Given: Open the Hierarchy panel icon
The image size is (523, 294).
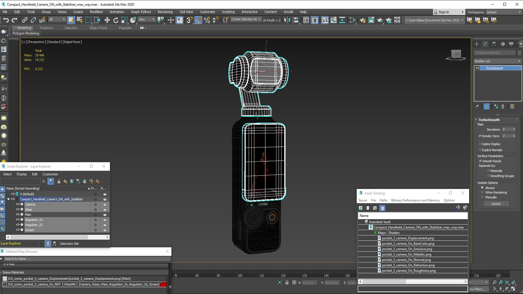Looking at the screenshot, I should 494,44.
